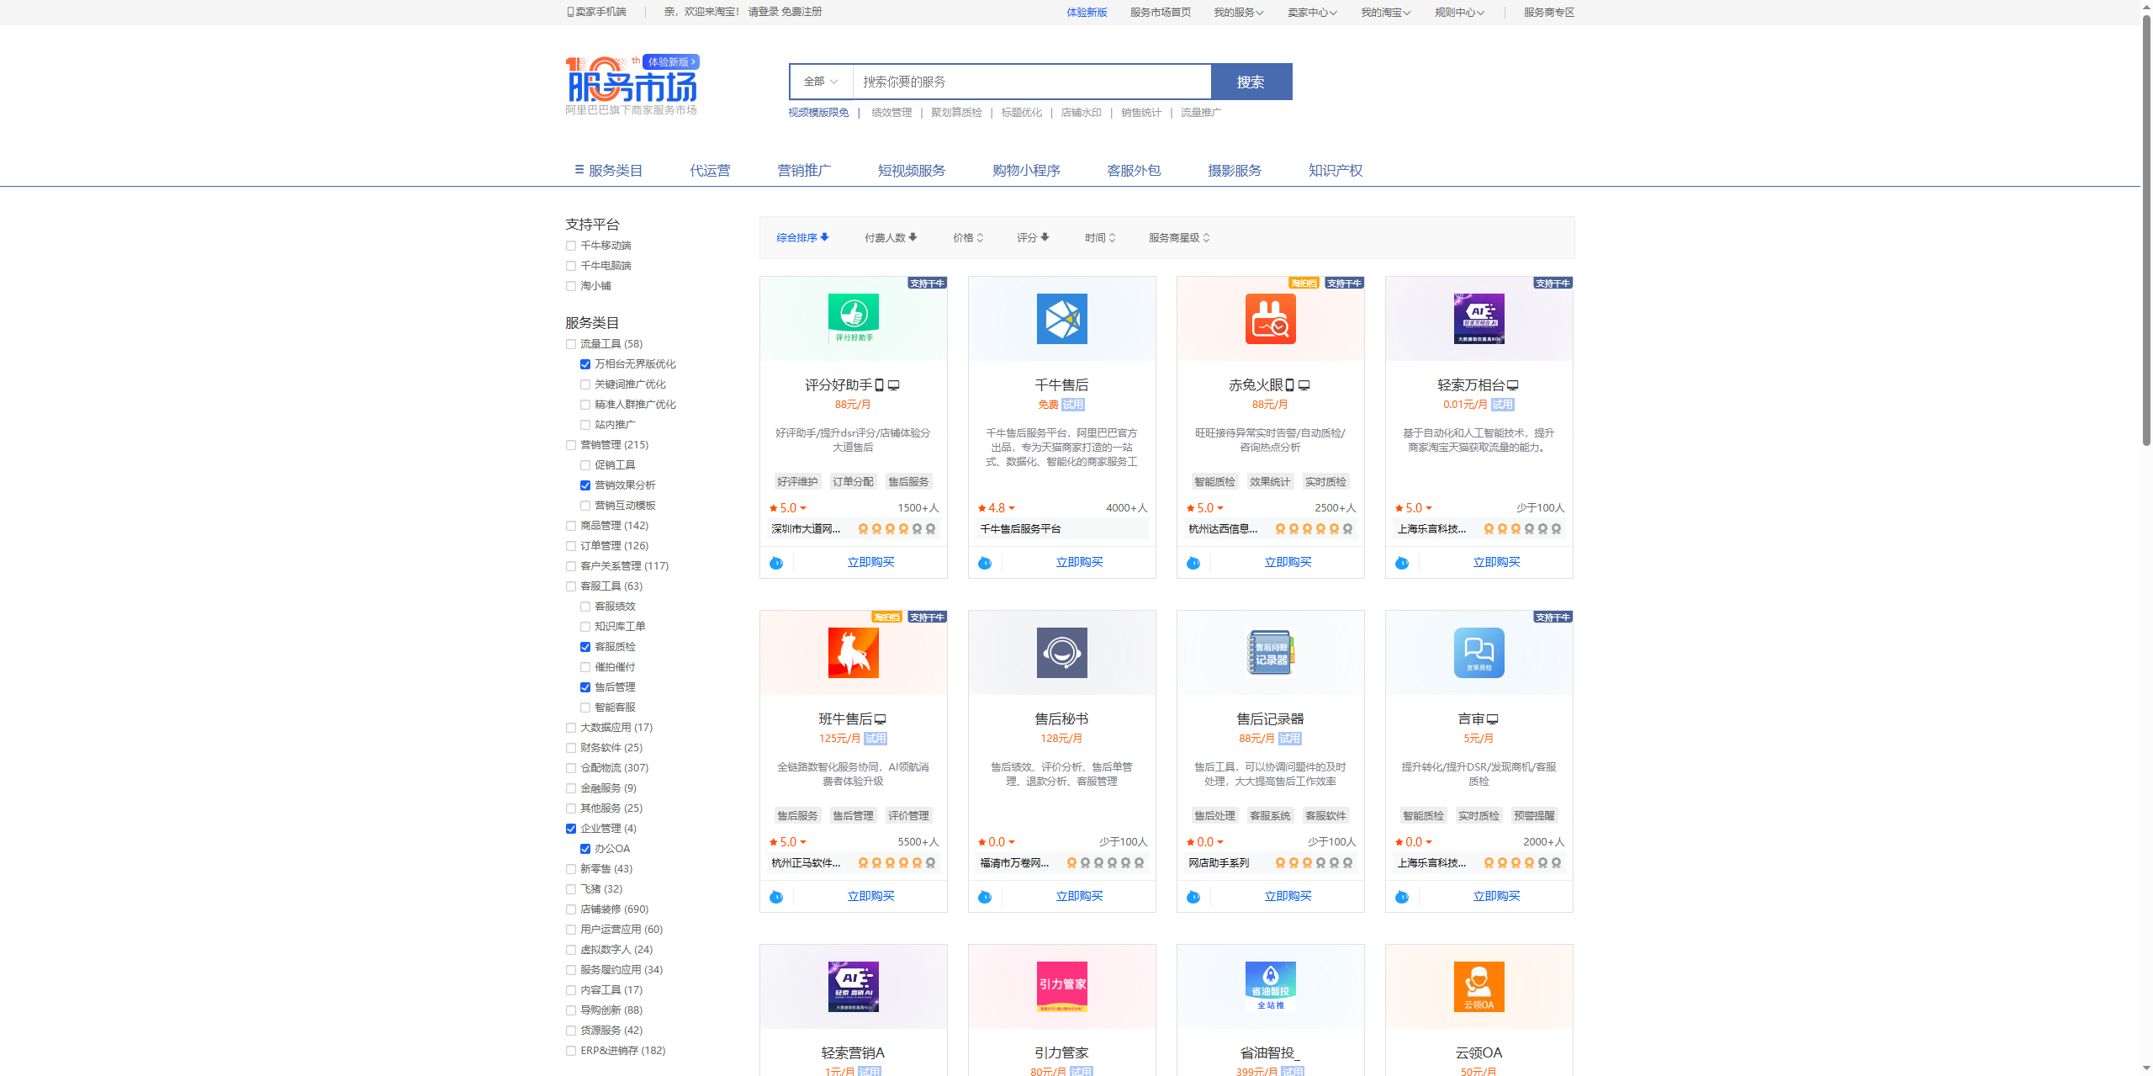Screen dimensions: 2153x1076
Task: Check the 千牛移动端 platform checkbox
Action: pos(571,246)
